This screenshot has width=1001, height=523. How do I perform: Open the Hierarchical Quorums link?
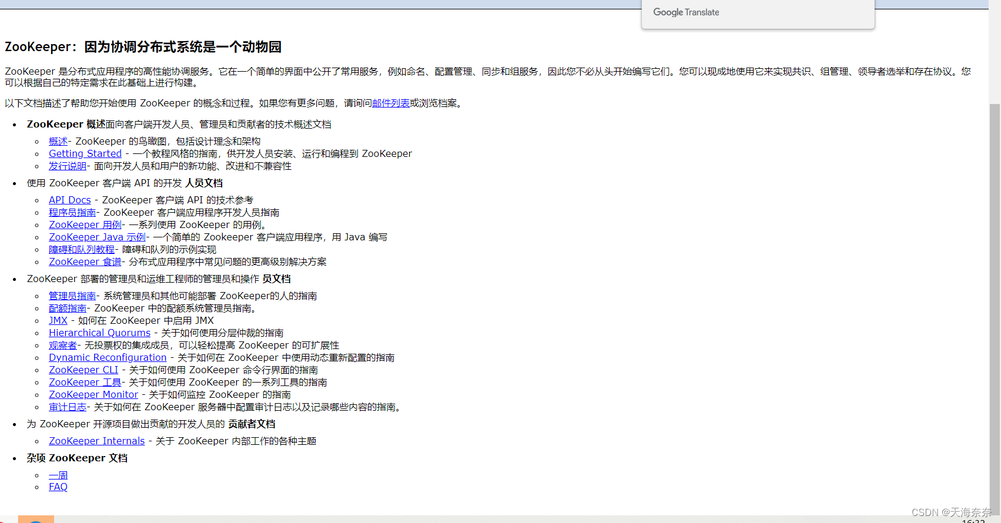[100, 333]
